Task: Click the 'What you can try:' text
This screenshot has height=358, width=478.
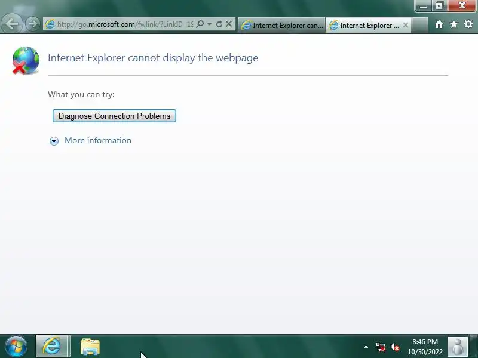Action: [x=81, y=94]
